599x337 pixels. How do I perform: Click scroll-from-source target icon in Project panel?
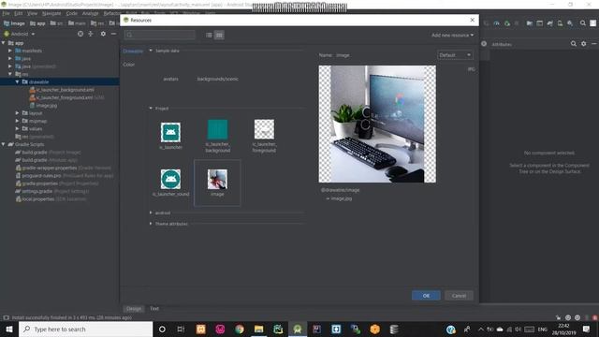click(x=80, y=34)
